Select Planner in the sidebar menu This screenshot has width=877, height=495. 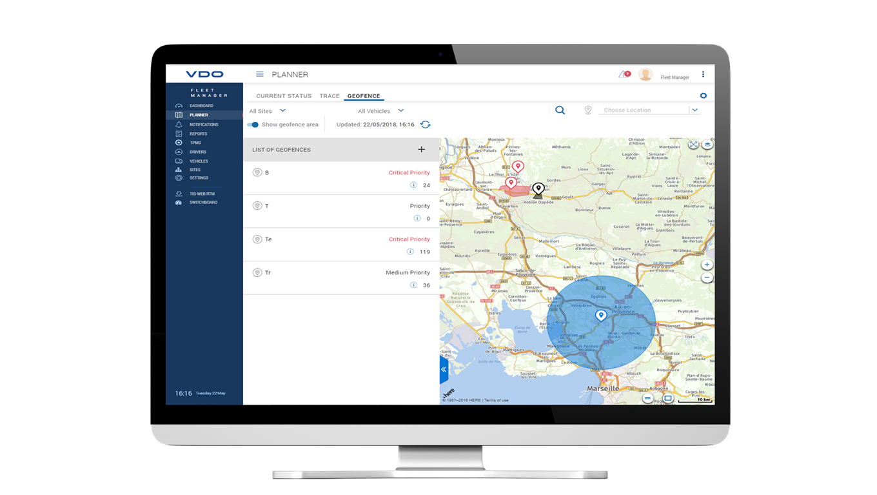199,115
